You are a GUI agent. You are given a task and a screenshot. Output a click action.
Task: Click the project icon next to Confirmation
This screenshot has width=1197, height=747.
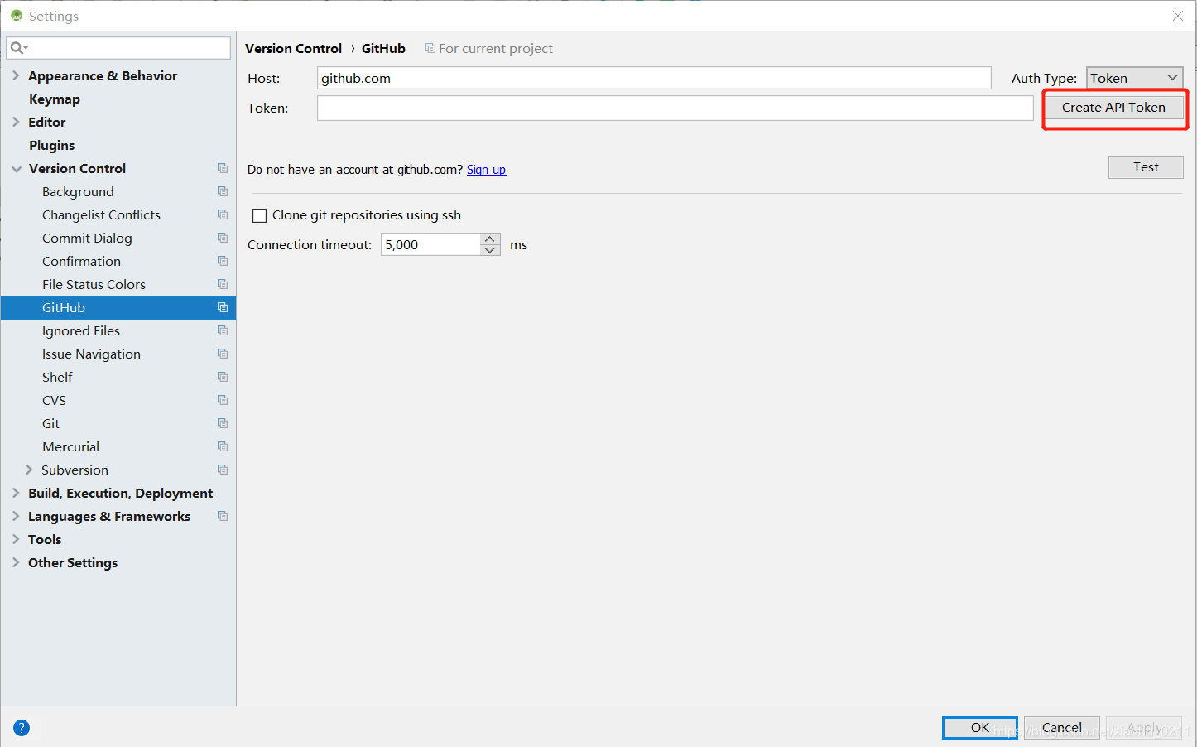pos(223,261)
